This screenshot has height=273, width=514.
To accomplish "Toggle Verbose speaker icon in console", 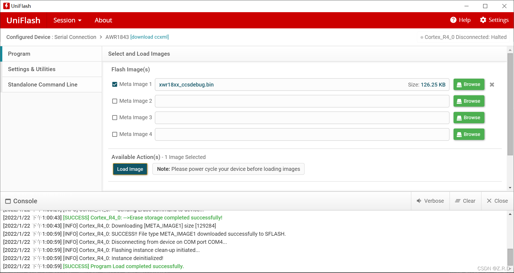I will tap(419, 201).
